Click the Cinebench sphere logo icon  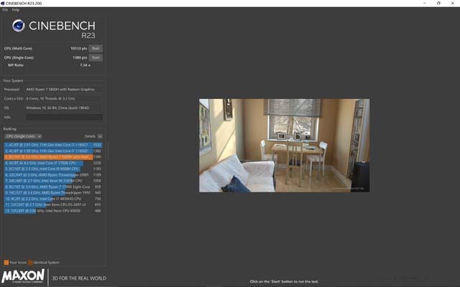18,26
